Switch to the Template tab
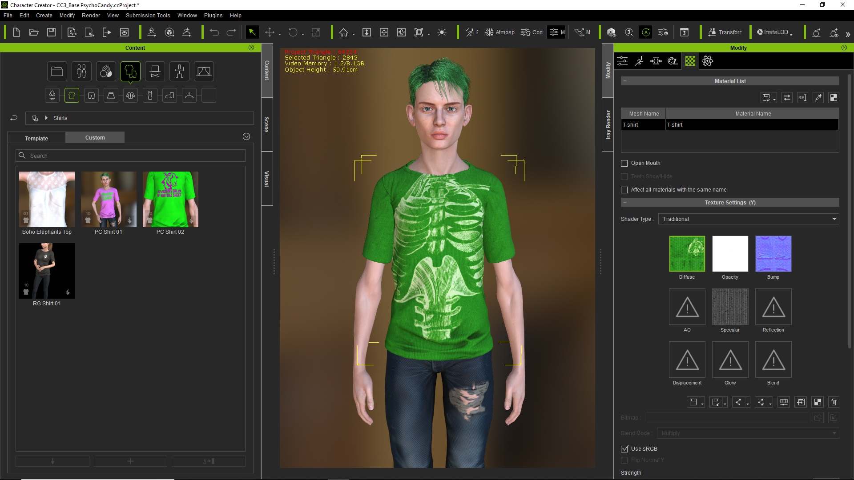The image size is (854, 480). [36, 138]
